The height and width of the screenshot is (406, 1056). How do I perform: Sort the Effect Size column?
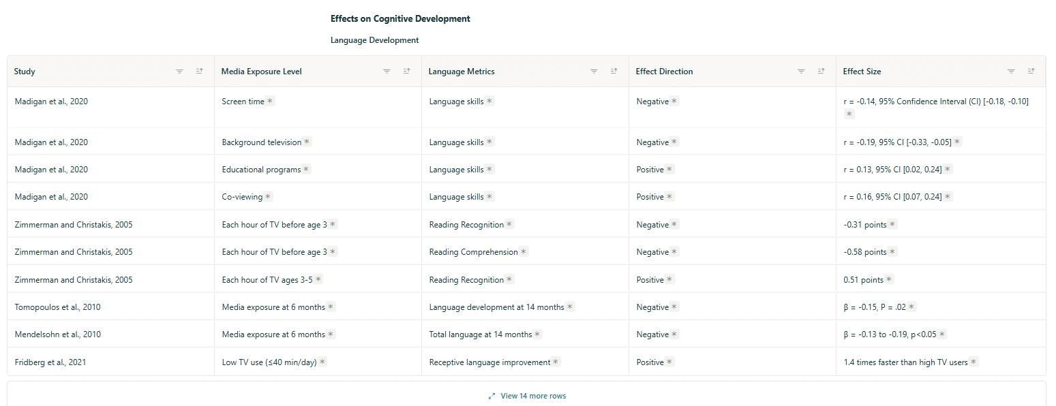[x=1031, y=72]
